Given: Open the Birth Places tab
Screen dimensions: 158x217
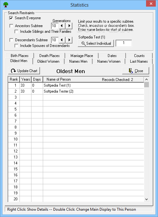Looking at the screenshot, I should point(20,56).
